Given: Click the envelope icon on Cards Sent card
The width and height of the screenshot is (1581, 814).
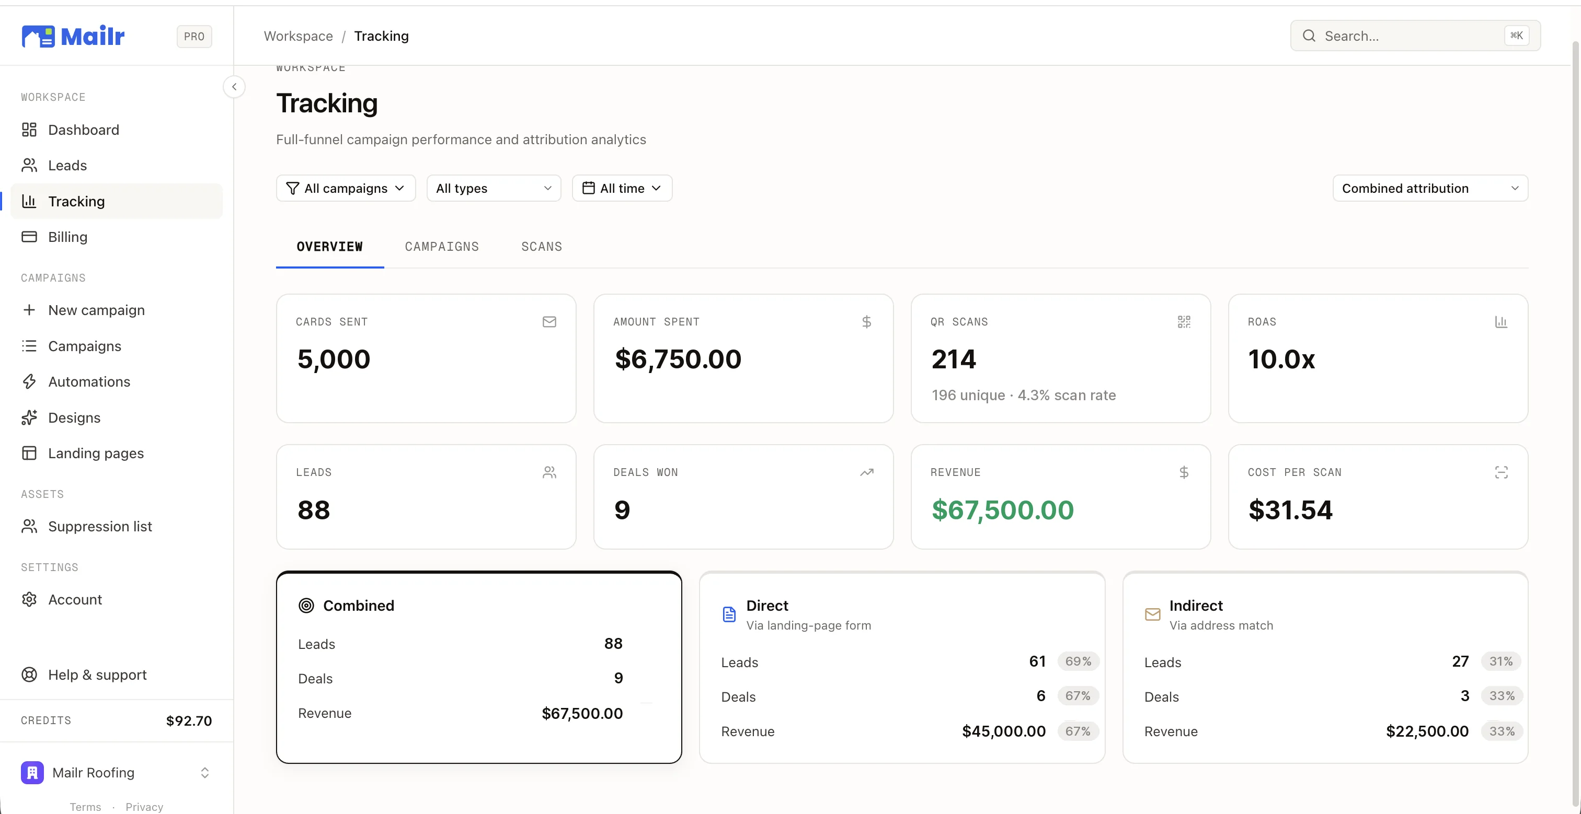Looking at the screenshot, I should click(549, 322).
